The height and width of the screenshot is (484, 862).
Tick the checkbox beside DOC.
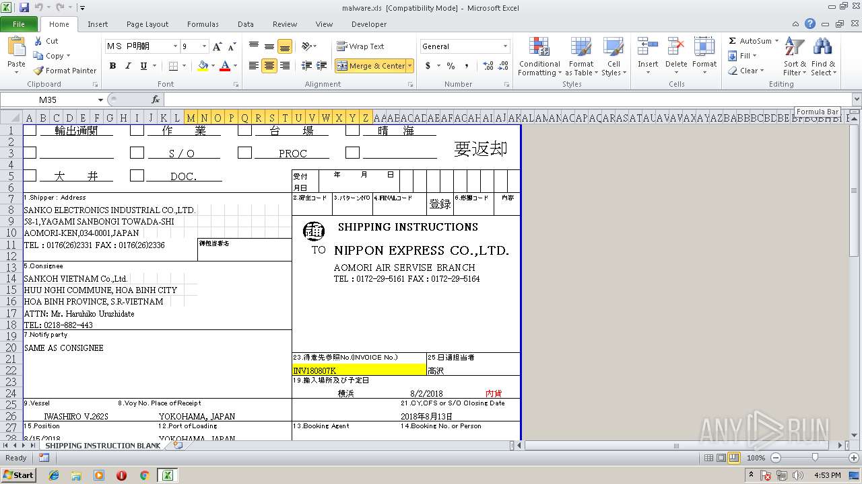tap(137, 175)
